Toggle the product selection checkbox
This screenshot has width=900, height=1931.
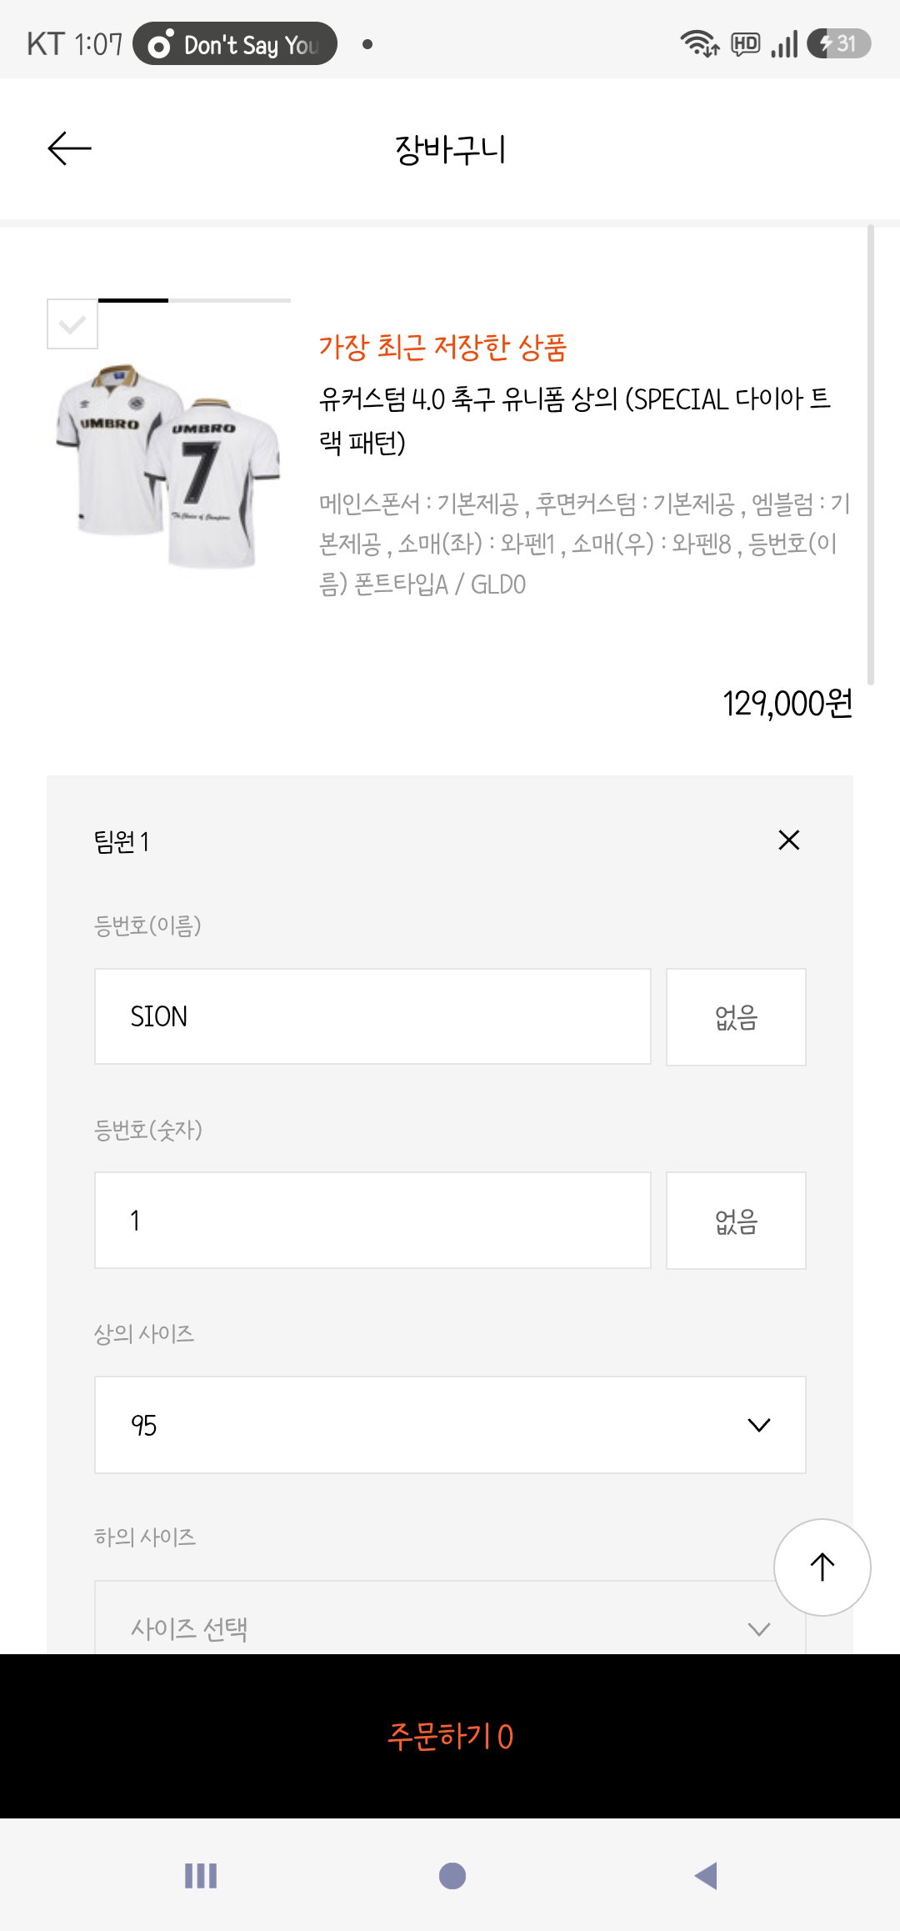[x=72, y=324]
